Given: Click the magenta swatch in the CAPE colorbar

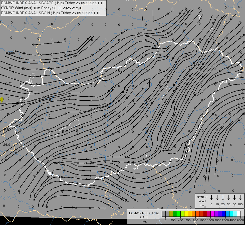Looking at the screenshot, I should click(212, 214).
